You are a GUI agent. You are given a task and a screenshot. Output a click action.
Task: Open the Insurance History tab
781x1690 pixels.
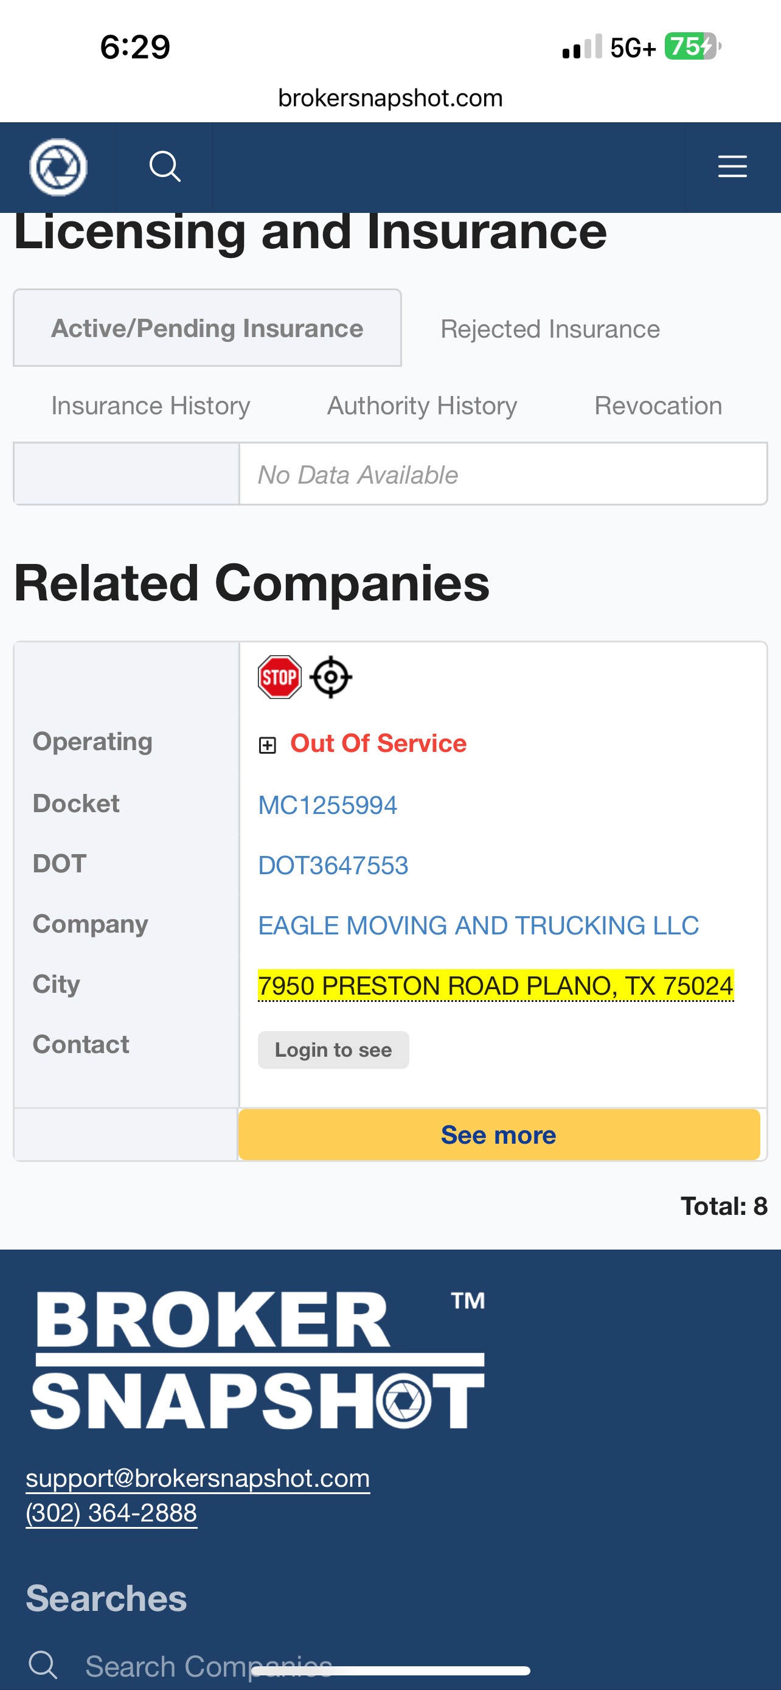[x=151, y=405]
